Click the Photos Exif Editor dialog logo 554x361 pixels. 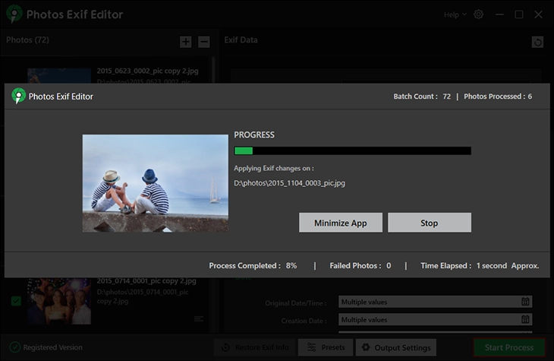(x=18, y=97)
